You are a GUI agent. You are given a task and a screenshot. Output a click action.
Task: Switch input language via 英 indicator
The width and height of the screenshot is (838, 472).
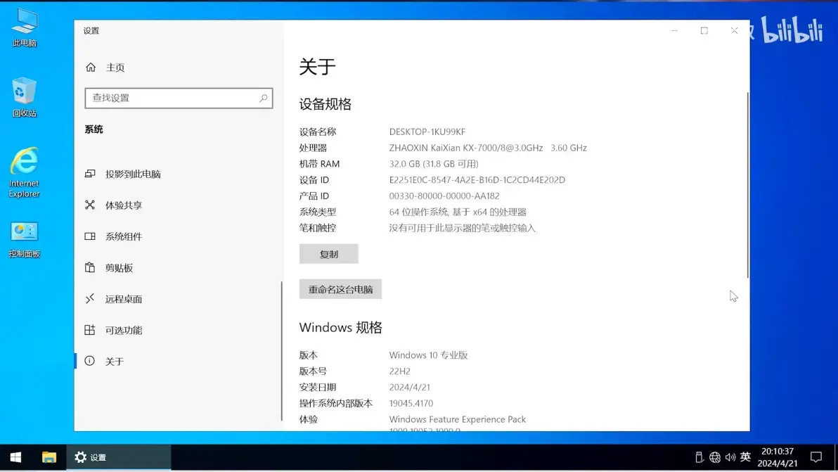pos(745,457)
